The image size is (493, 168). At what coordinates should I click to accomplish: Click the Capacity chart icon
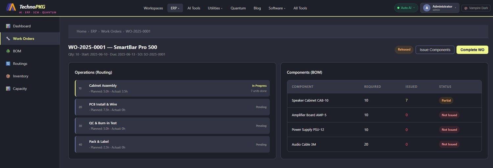(8, 89)
